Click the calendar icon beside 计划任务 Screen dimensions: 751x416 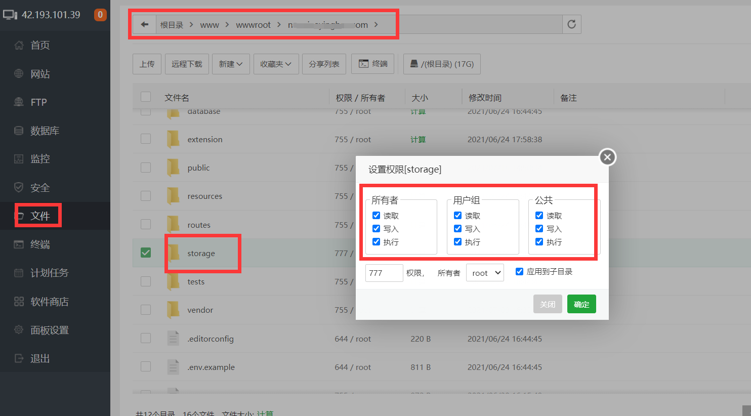[19, 273]
